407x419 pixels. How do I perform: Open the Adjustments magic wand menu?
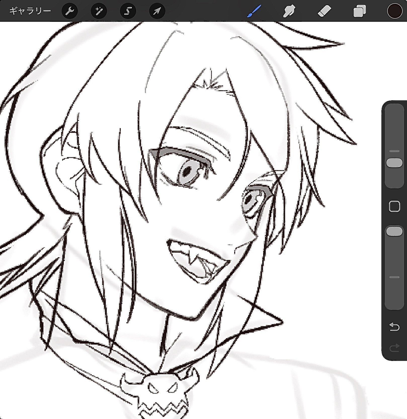pyautogui.click(x=99, y=11)
